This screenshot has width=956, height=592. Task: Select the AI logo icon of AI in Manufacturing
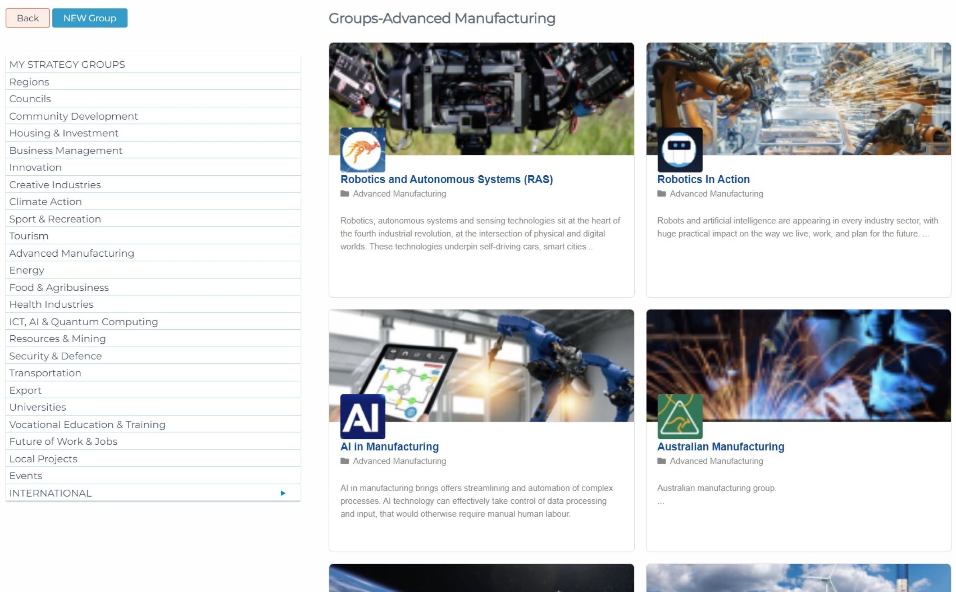[x=363, y=417]
